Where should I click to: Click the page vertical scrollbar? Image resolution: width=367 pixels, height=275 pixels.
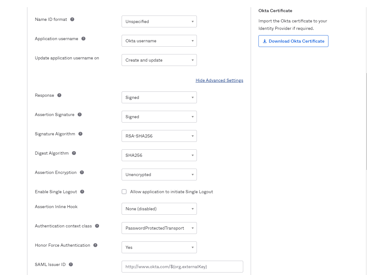(366, 121)
